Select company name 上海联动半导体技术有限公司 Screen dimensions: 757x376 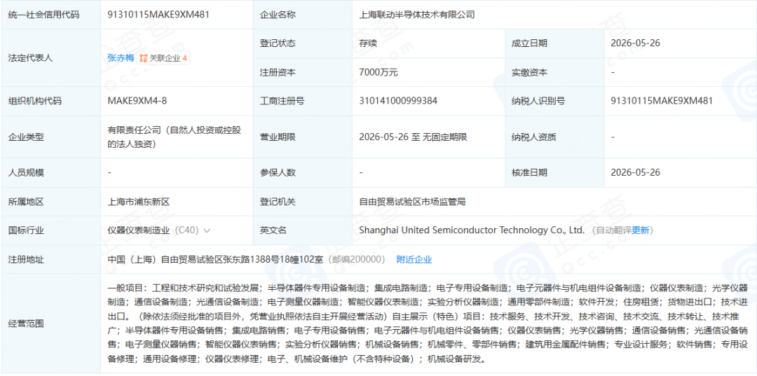point(416,15)
